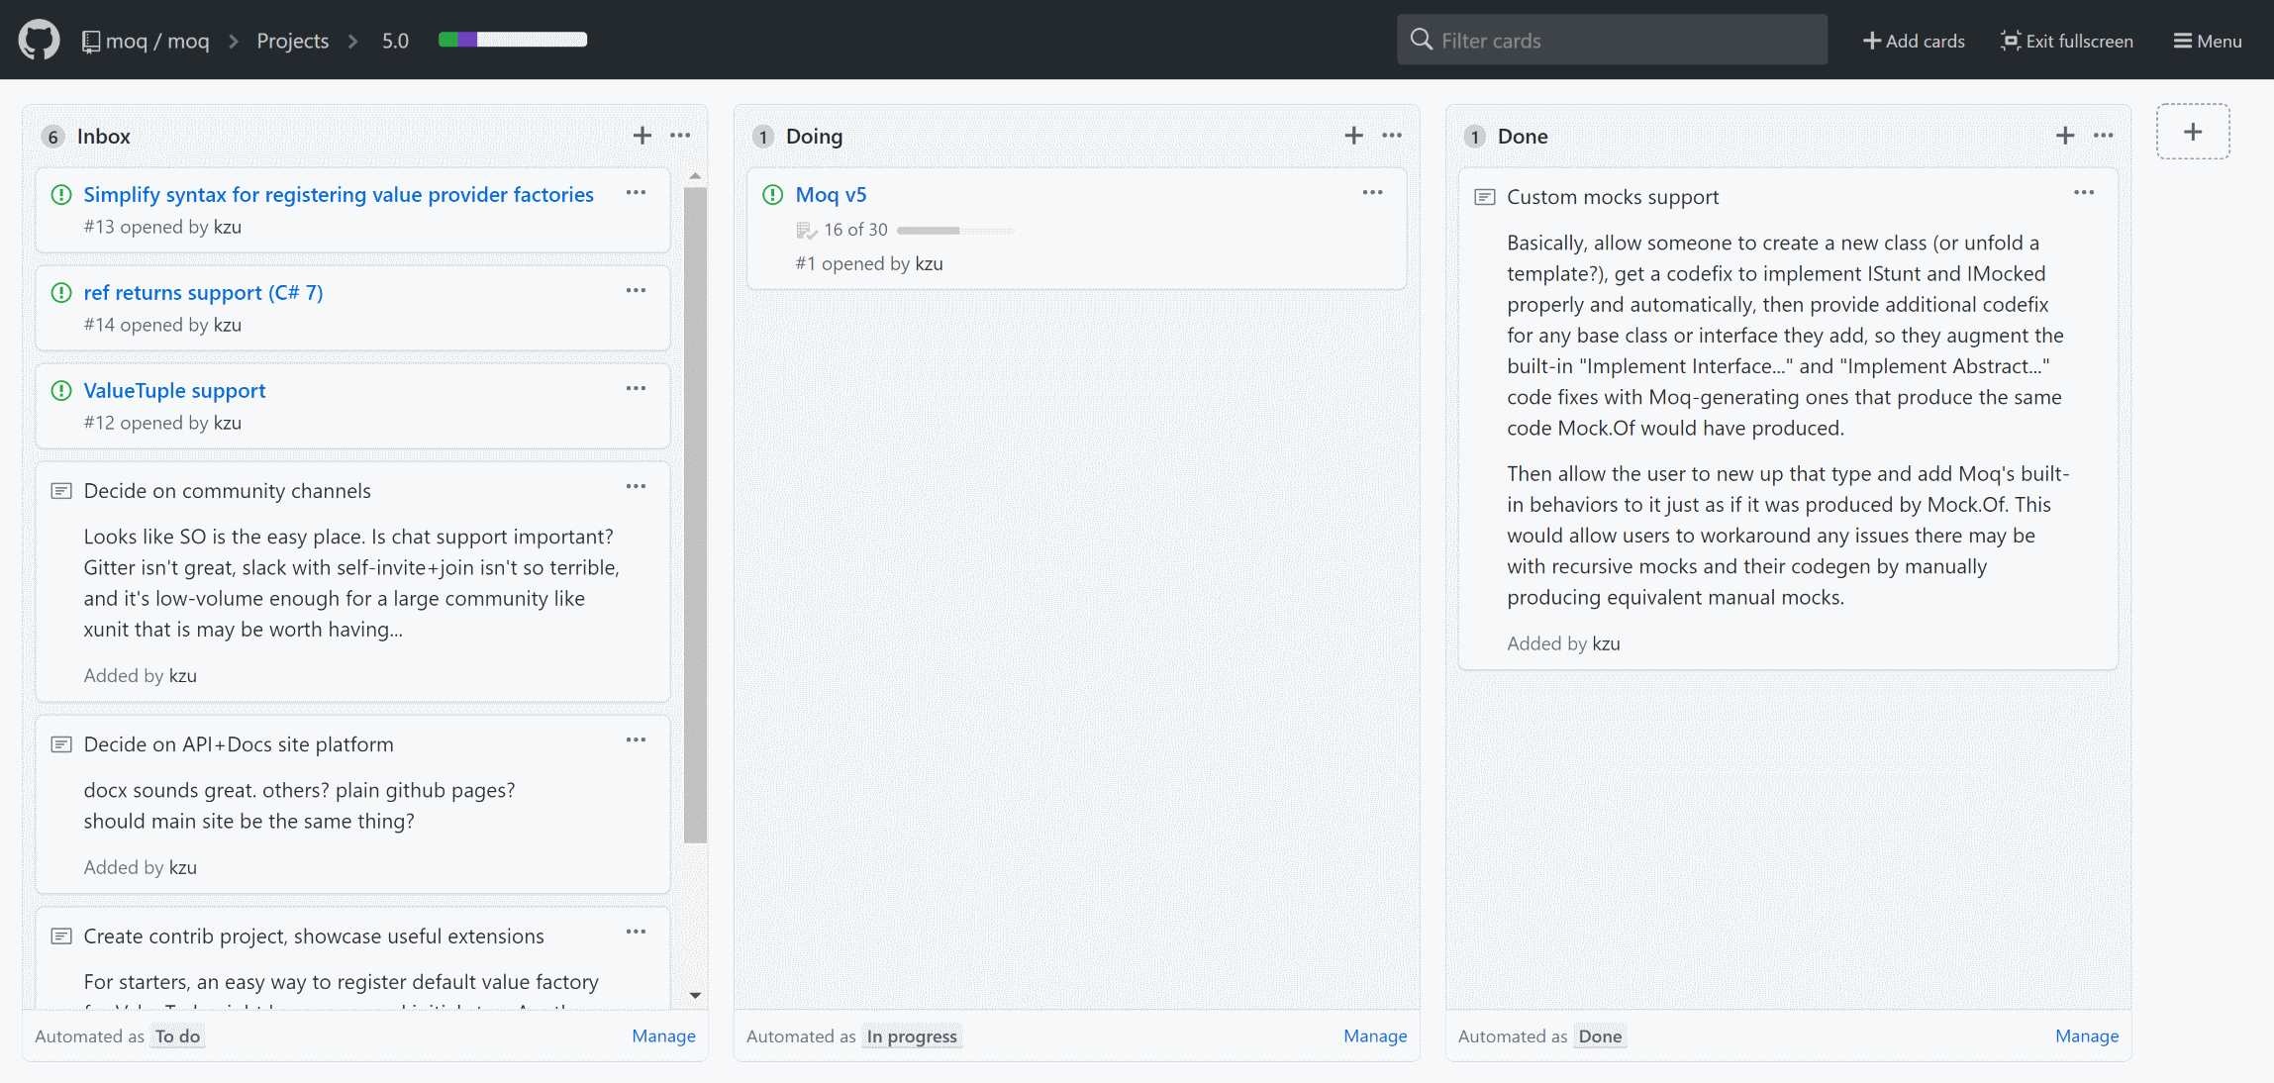Focus the Filter cards search field
This screenshot has height=1083, width=2274.
1612,40
